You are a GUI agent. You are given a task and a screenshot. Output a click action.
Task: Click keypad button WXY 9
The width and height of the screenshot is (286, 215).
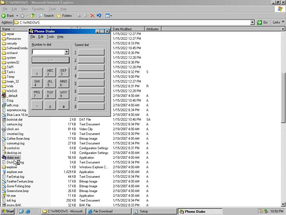coord(63,94)
